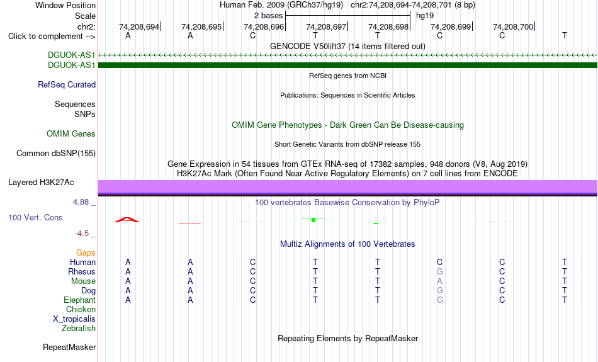
Task: Click the 'chr2:' base position label
Action: (x=86, y=26)
